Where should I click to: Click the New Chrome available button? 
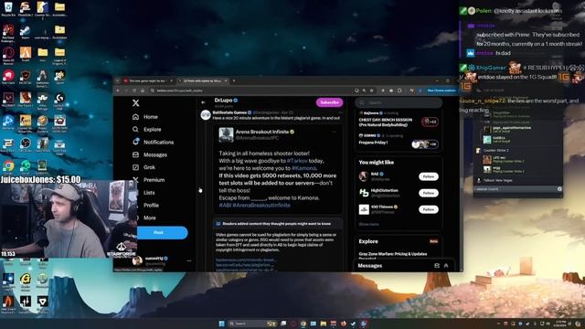[x=441, y=90]
